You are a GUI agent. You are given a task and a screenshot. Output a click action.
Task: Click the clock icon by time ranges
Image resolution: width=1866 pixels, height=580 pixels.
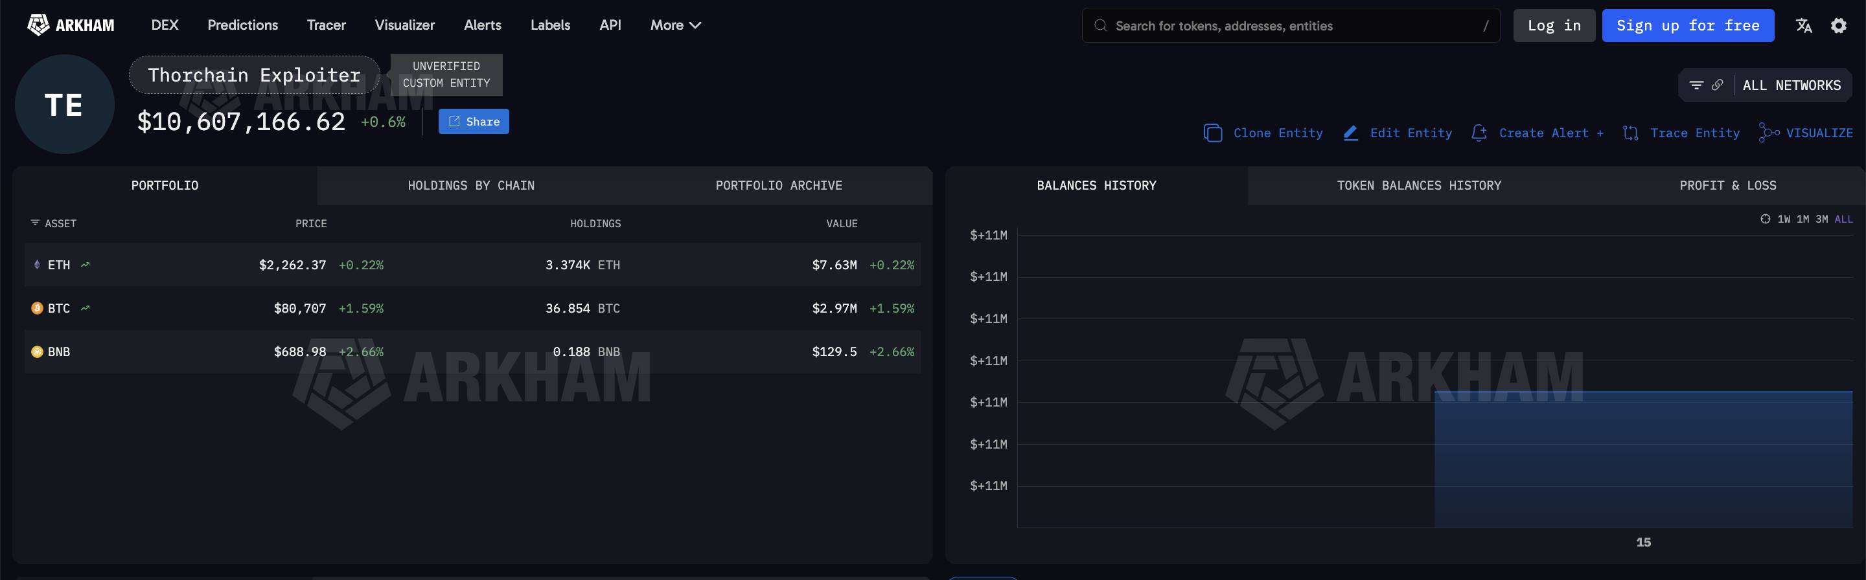click(x=1766, y=219)
